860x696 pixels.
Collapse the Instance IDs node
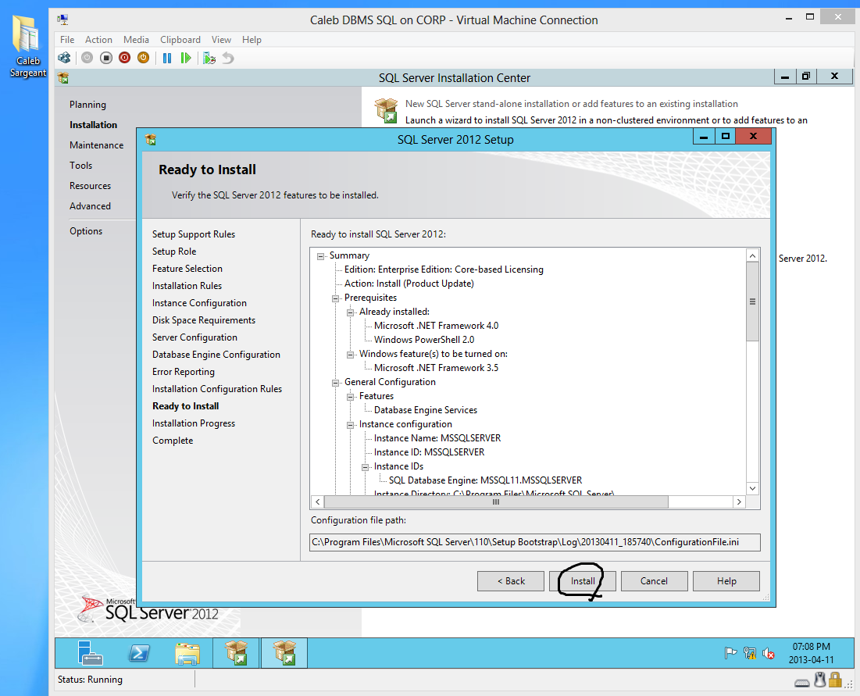point(366,467)
